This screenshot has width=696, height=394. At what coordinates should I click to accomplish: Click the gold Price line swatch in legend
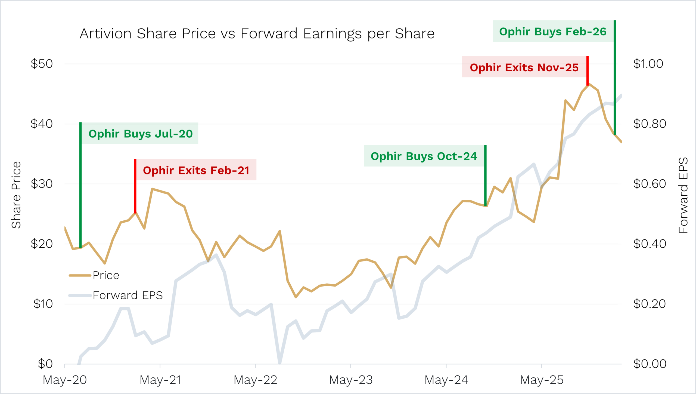(x=80, y=275)
